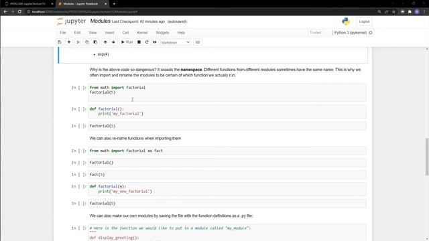The width and height of the screenshot is (429, 241).
Task: Select cell defining factorial(n)
Action: point(227,189)
